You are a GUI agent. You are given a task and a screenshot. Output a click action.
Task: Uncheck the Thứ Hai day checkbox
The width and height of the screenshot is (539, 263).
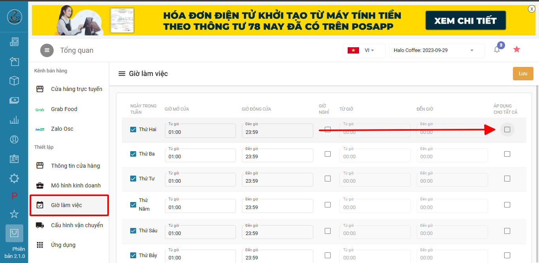click(133, 130)
